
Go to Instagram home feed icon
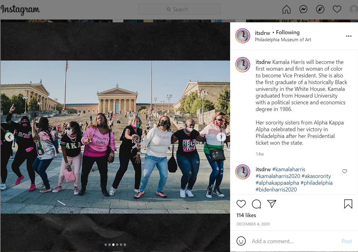point(286,9)
